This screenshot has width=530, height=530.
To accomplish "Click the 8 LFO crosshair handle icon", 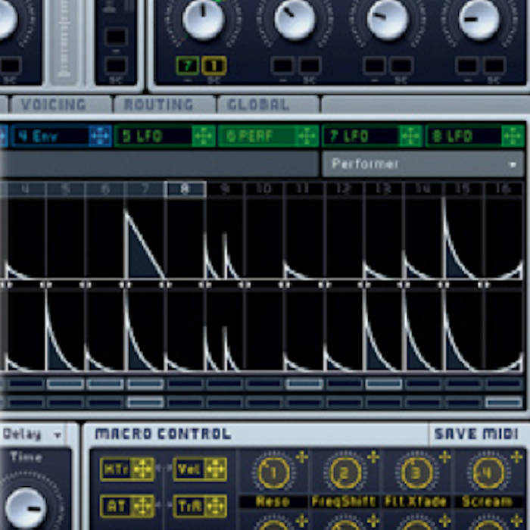I will click(x=513, y=136).
